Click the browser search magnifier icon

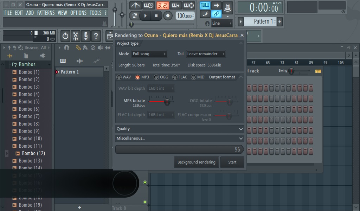[x=20, y=47]
